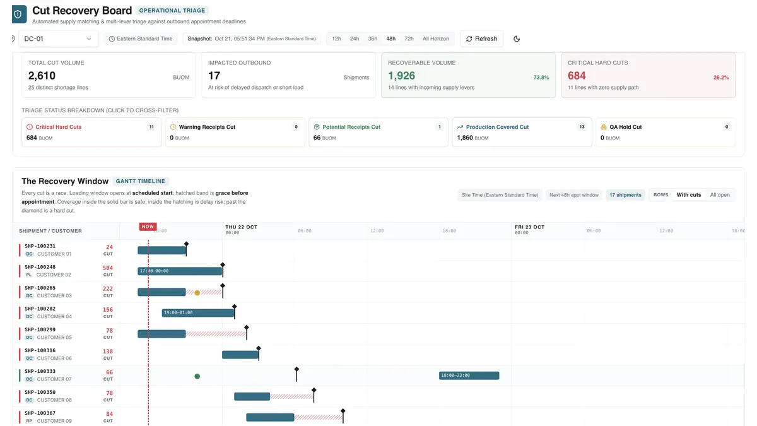Click the Site Time chip
Screen dimensions: 757x426
point(500,195)
